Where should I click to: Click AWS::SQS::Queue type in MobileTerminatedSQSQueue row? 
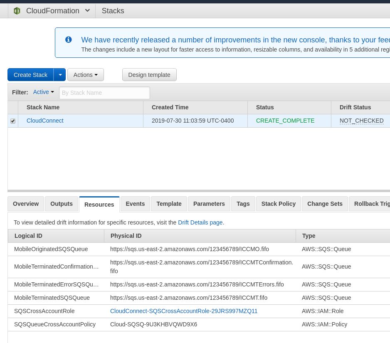[326, 298]
